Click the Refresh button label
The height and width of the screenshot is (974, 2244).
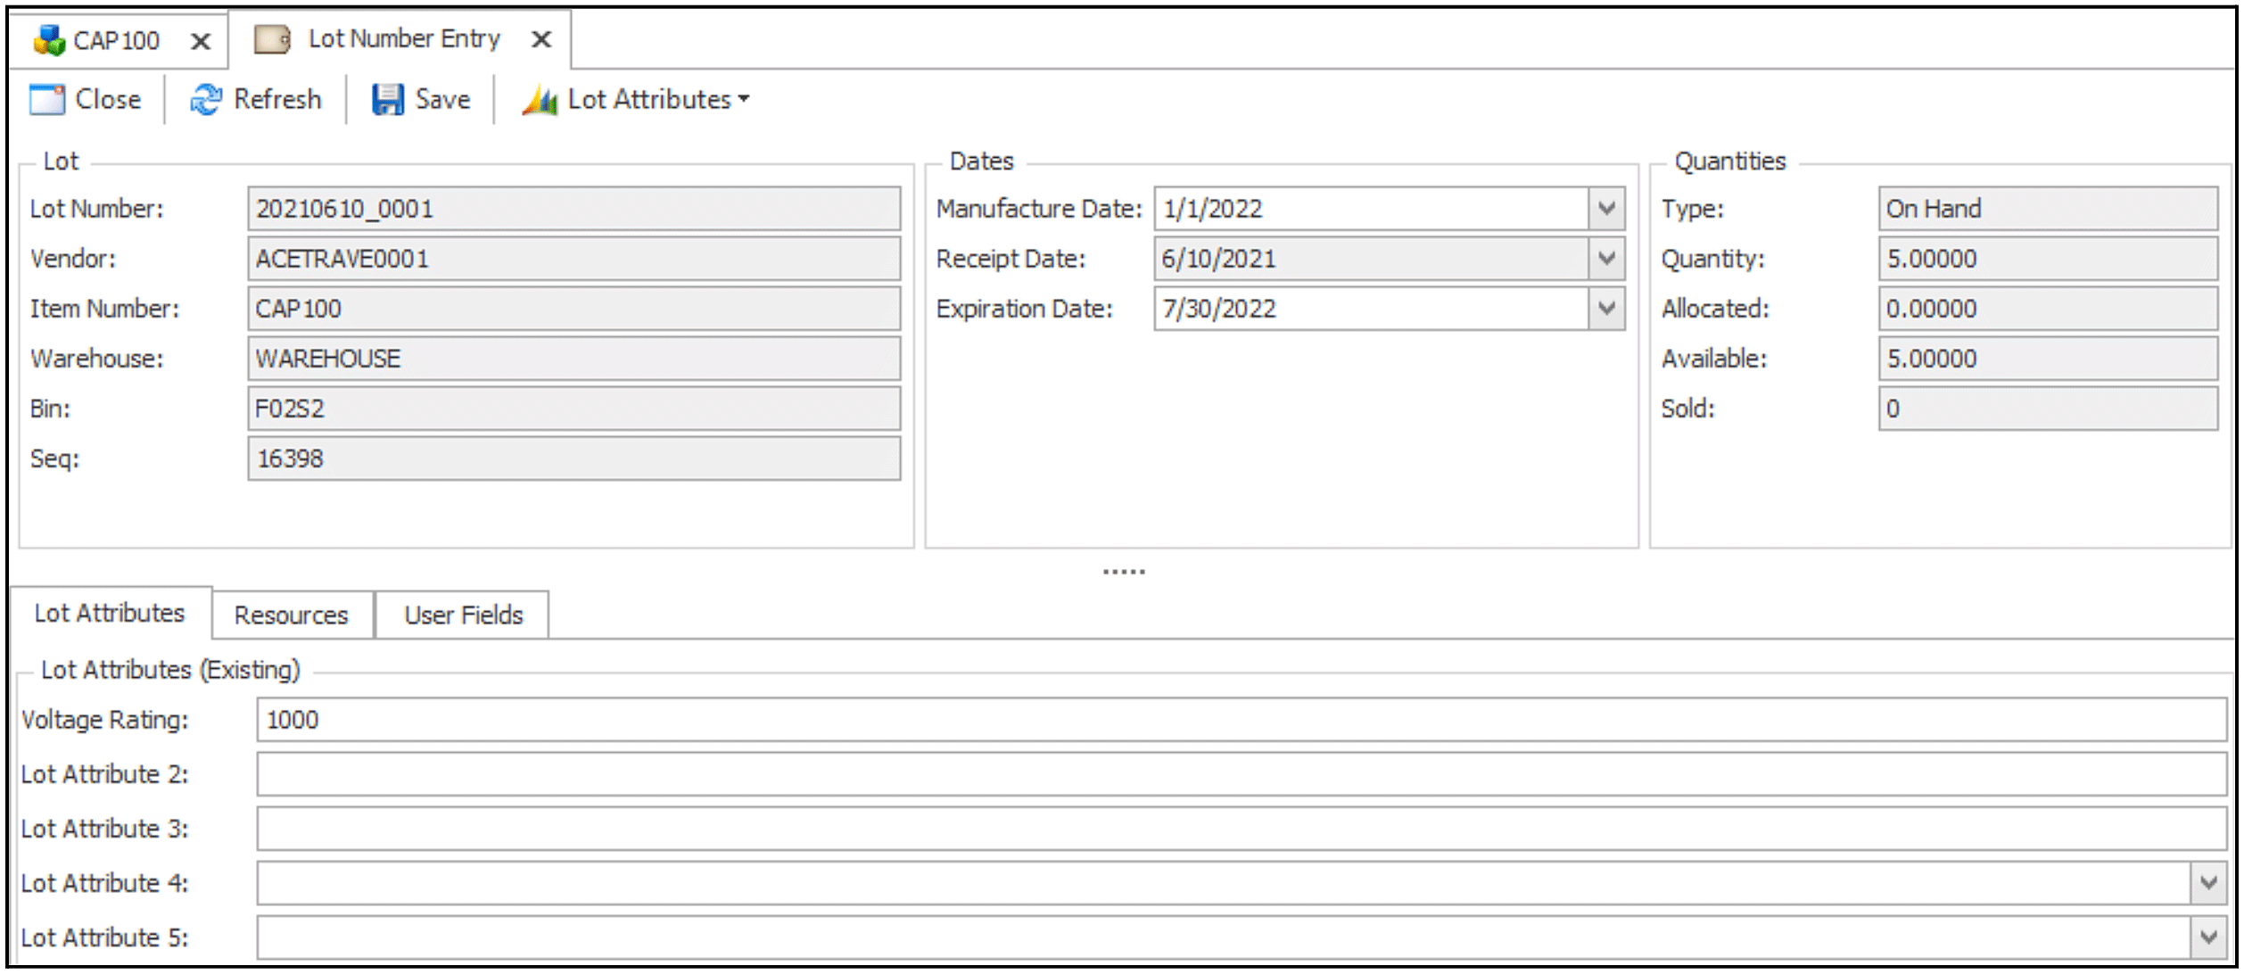pyautogui.click(x=277, y=99)
